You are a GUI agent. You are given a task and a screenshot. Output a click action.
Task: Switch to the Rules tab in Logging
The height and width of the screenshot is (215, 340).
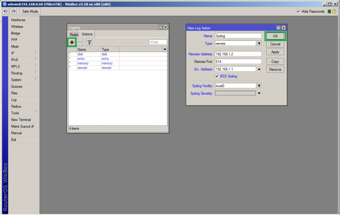point(74,34)
